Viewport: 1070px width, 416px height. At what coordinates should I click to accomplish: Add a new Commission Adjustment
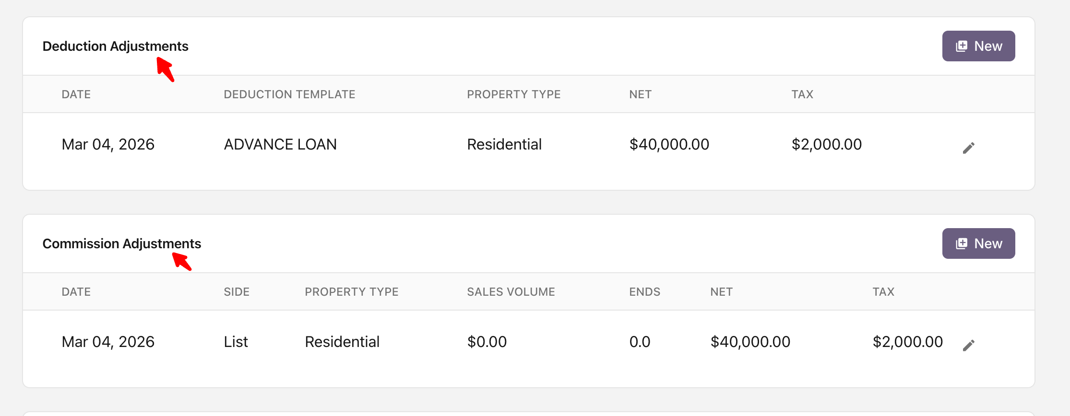pyautogui.click(x=978, y=243)
